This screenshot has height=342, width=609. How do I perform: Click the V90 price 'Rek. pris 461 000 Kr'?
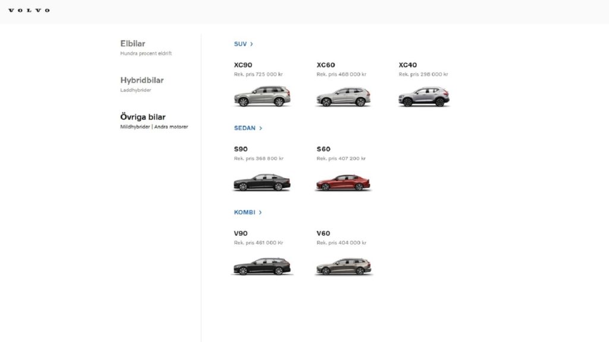pyautogui.click(x=258, y=242)
